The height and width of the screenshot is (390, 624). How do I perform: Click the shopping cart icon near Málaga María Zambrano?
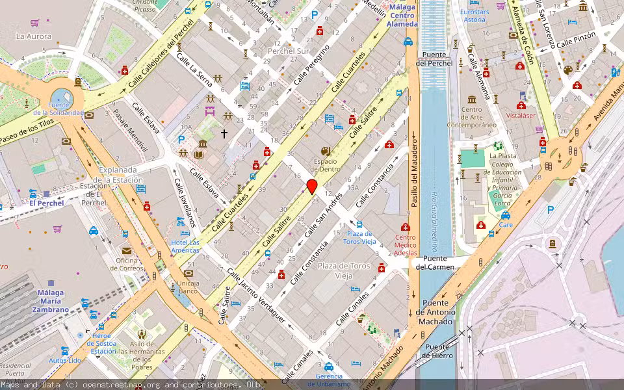(x=57, y=229)
